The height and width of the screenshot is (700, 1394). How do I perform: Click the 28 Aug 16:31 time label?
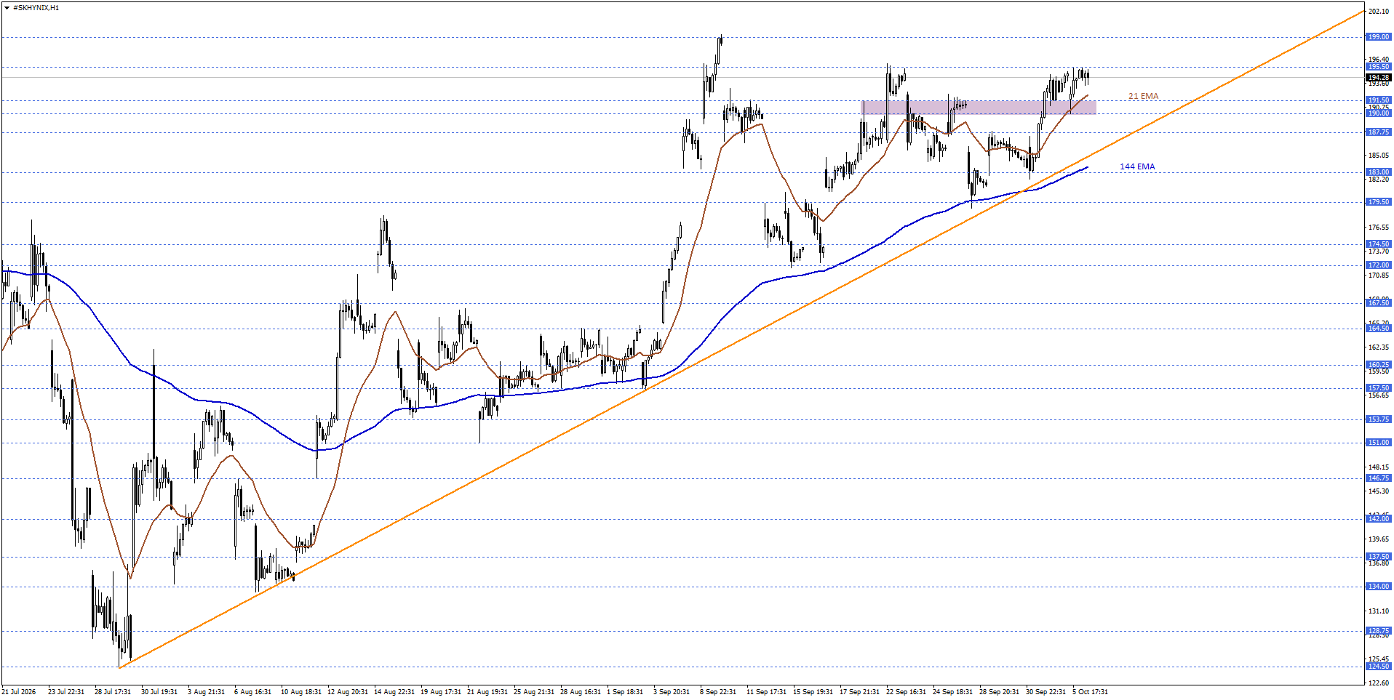[580, 692]
